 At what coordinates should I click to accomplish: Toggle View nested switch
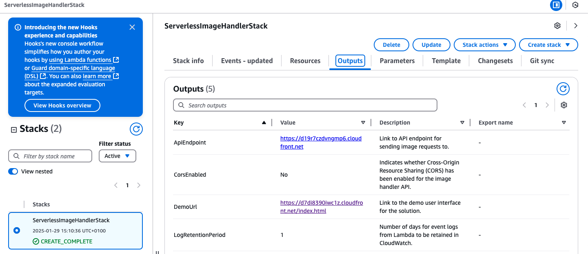13,171
